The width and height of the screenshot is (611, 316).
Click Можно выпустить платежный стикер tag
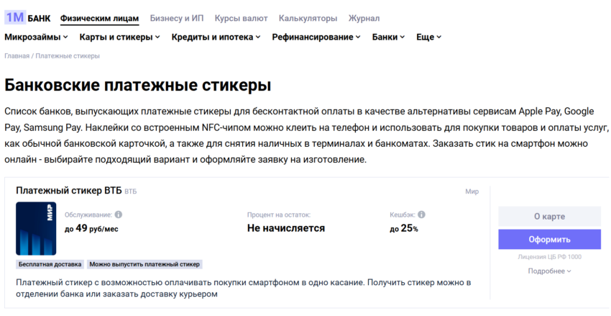point(144,264)
